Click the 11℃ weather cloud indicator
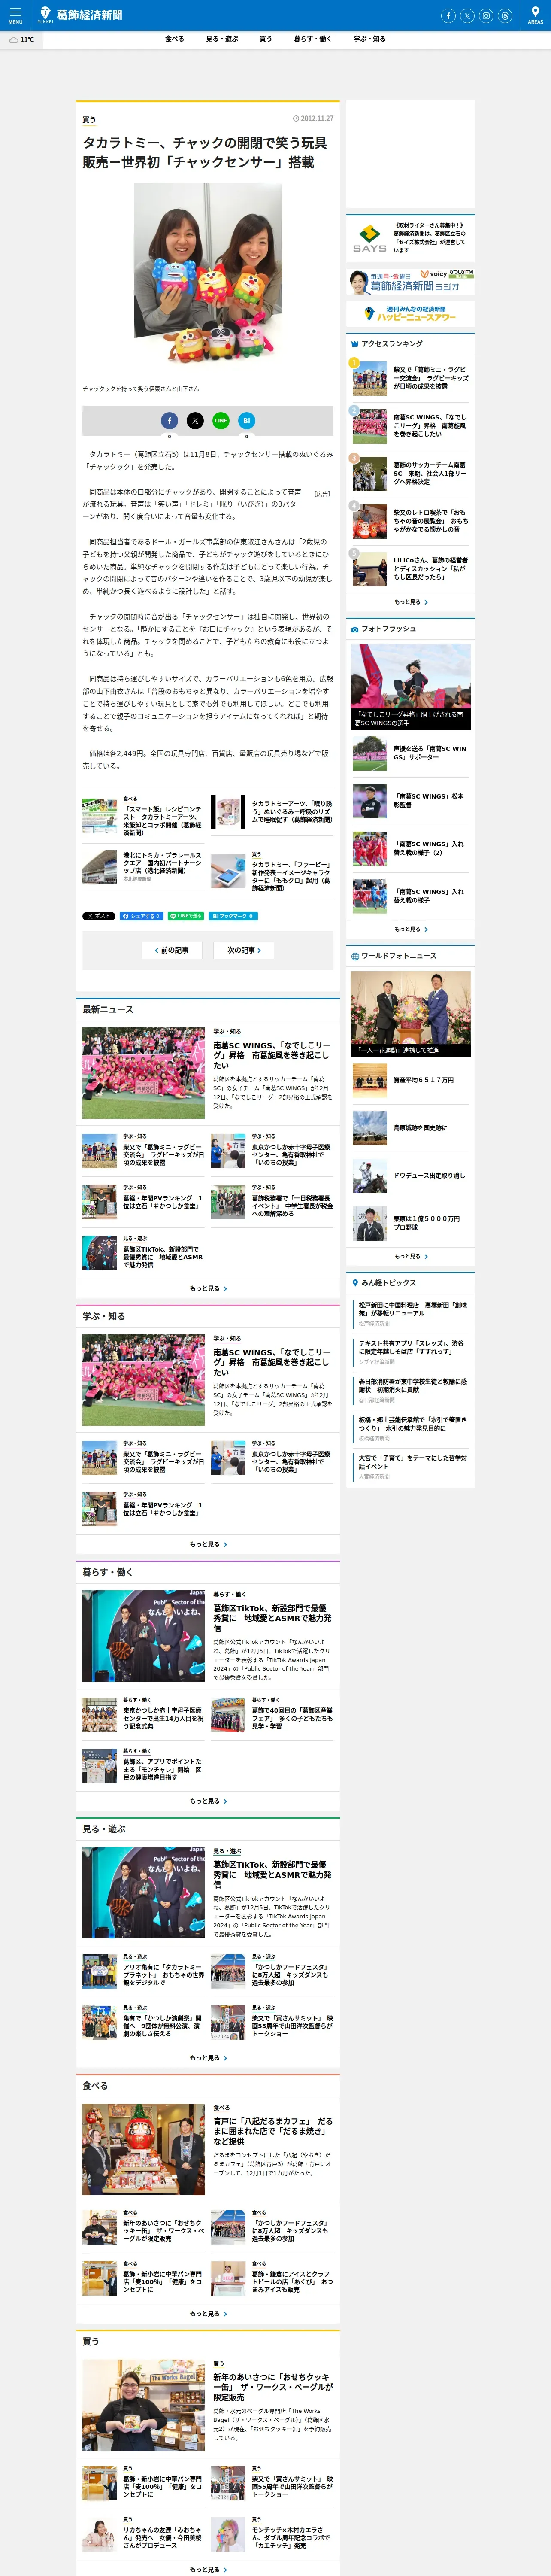The height and width of the screenshot is (2576, 551). [21, 40]
